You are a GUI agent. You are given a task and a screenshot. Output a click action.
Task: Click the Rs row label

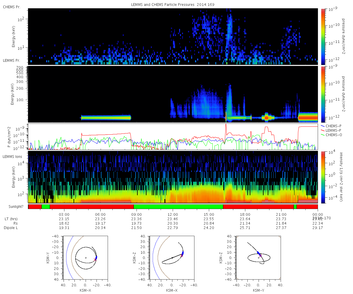pos(11,223)
